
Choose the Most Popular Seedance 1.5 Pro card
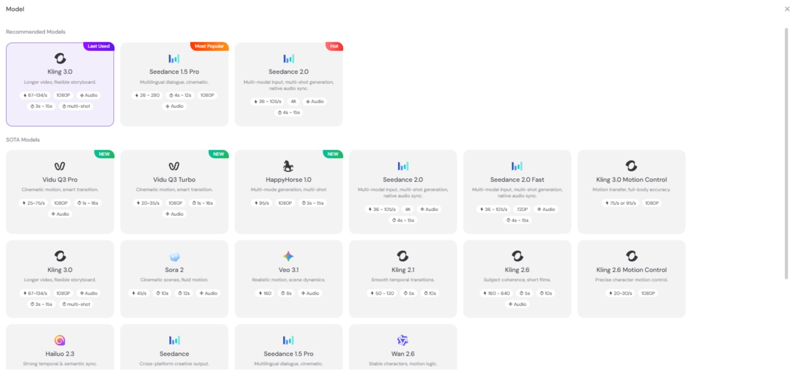(174, 84)
